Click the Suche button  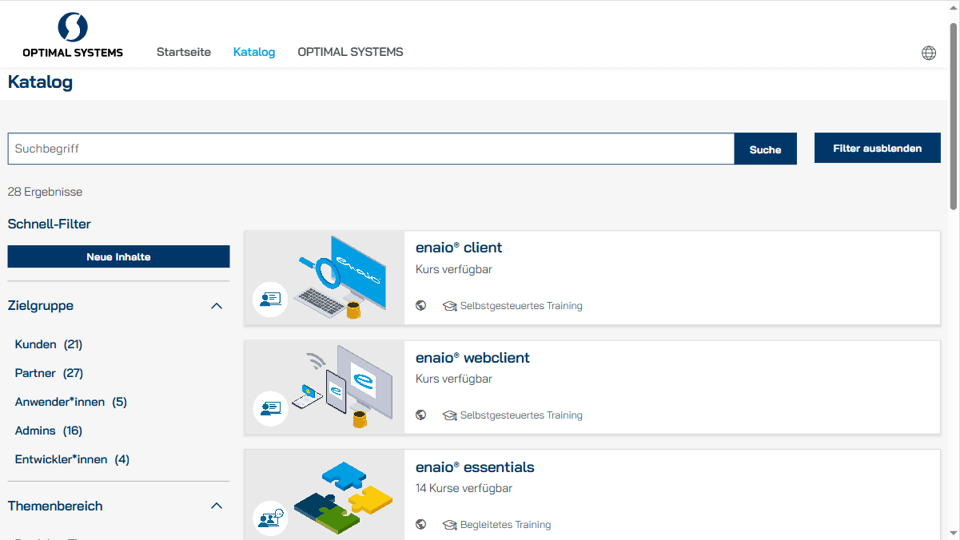(766, 149)
